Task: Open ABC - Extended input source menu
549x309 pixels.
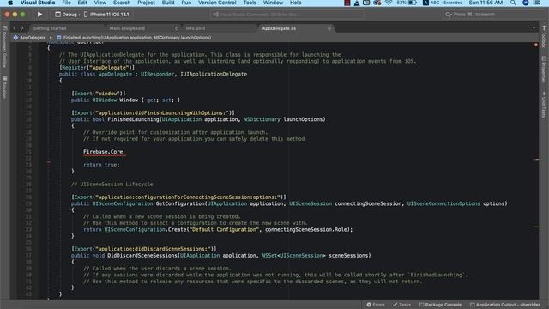Action: coord(443,3)
